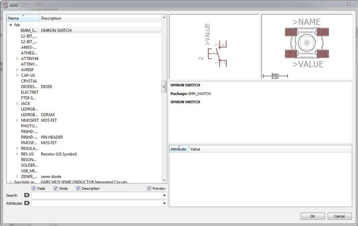Expand the REGULA... entry
Screen dimensions: 358x226
(17, 148)
